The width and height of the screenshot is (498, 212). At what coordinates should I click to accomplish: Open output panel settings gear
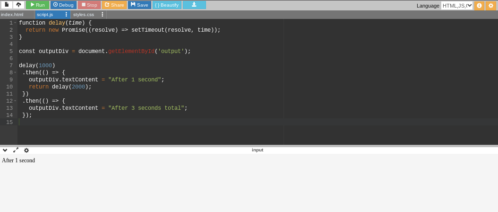point(26,150)
